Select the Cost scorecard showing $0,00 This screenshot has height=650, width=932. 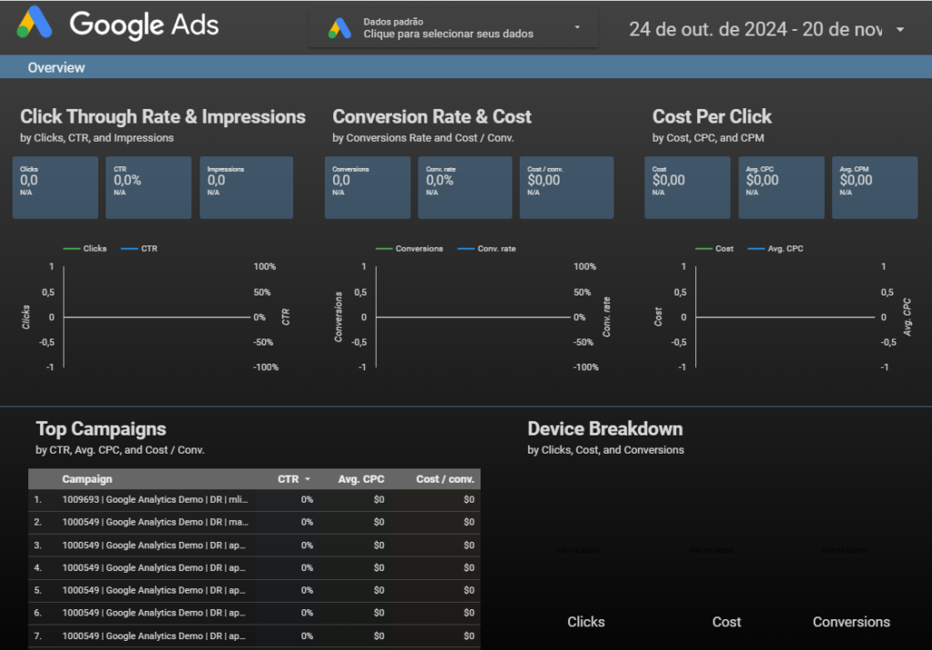[x=688, y=187]
